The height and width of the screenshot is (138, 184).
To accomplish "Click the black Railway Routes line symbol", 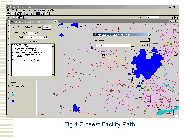I will [x=13, y=89].
